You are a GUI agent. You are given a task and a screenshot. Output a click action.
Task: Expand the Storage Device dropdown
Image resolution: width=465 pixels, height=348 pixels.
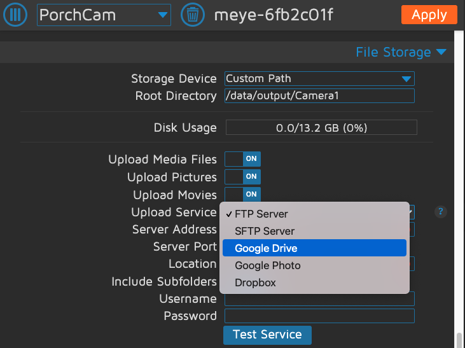[x=319, y=79]
